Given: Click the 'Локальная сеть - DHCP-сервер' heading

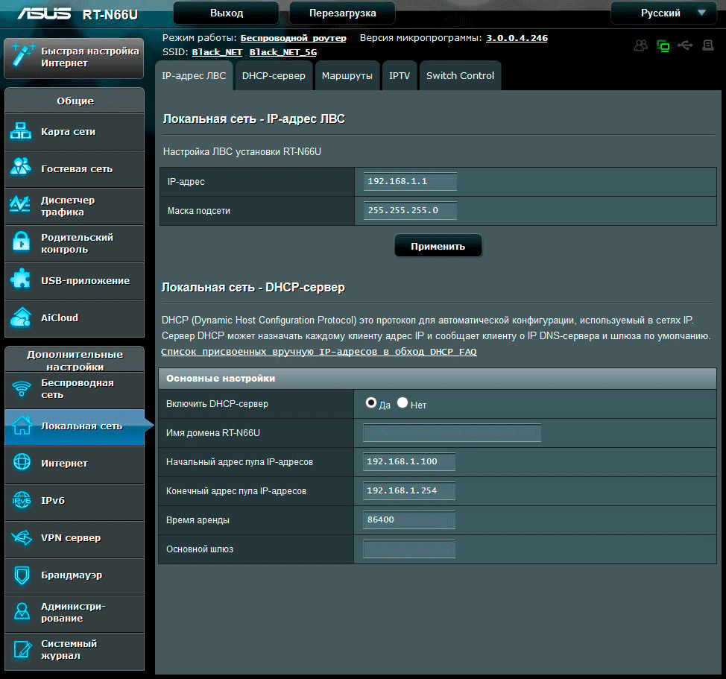Looking at the screenshot, I should click(253, 288).
